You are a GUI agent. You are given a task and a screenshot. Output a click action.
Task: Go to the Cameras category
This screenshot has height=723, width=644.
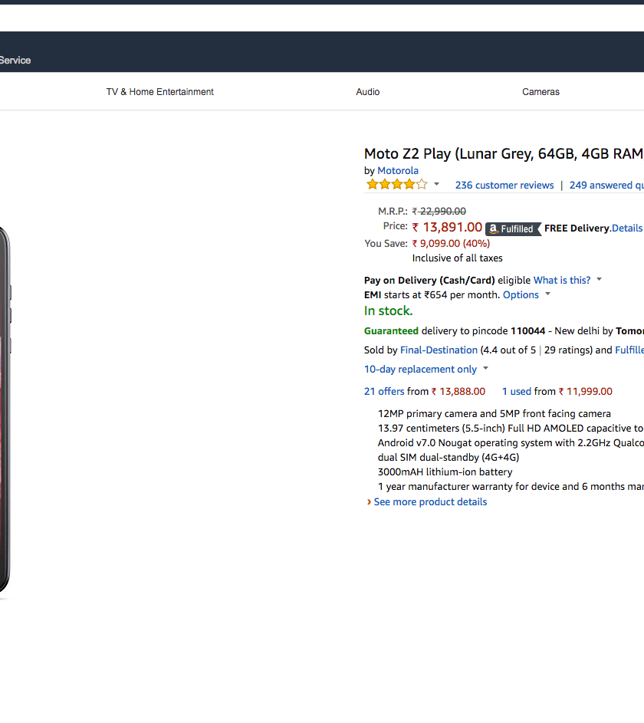pyautogui.click(x=541, y=92)
